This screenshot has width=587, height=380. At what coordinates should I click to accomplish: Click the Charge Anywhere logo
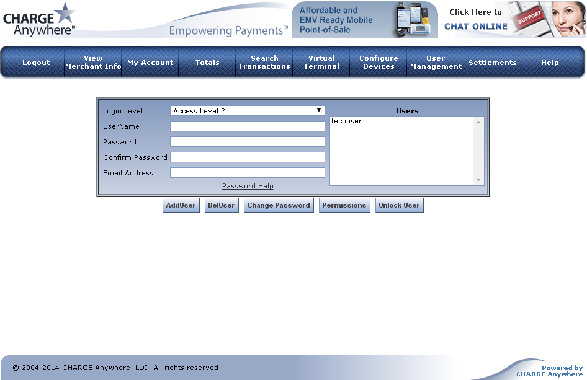point(40,20)
